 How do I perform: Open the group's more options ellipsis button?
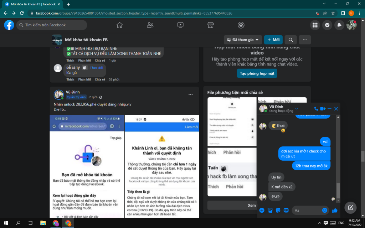pyautogui.click(x=305, y=40)
